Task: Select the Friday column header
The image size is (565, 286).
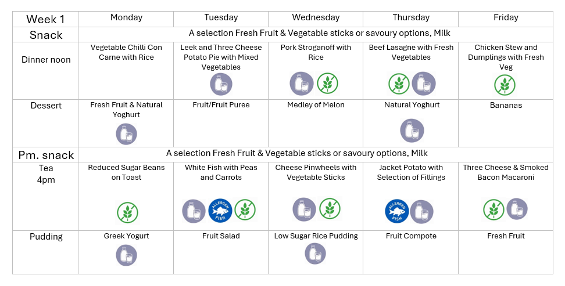Action: [x=506, y=18]
